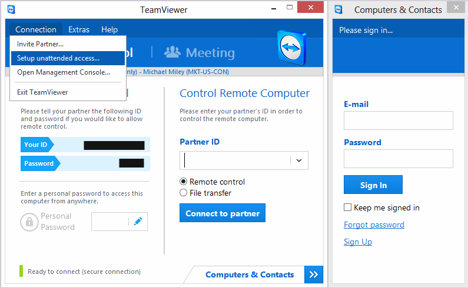Select Invite Partner from Connection menu
468x288 pixels.
click(41, 44)
